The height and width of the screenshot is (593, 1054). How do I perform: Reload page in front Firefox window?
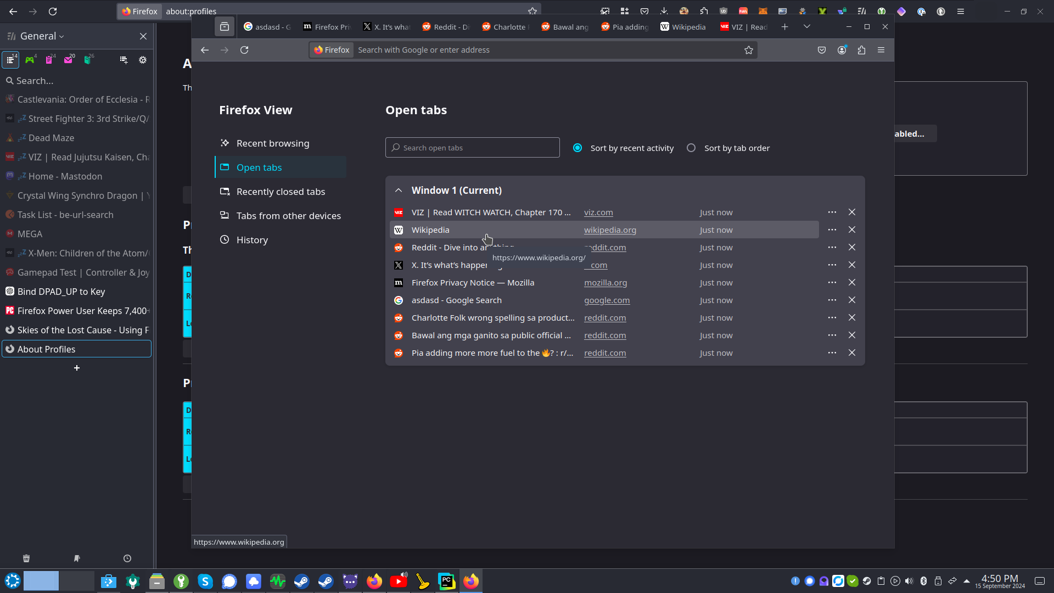pos(244,50)
